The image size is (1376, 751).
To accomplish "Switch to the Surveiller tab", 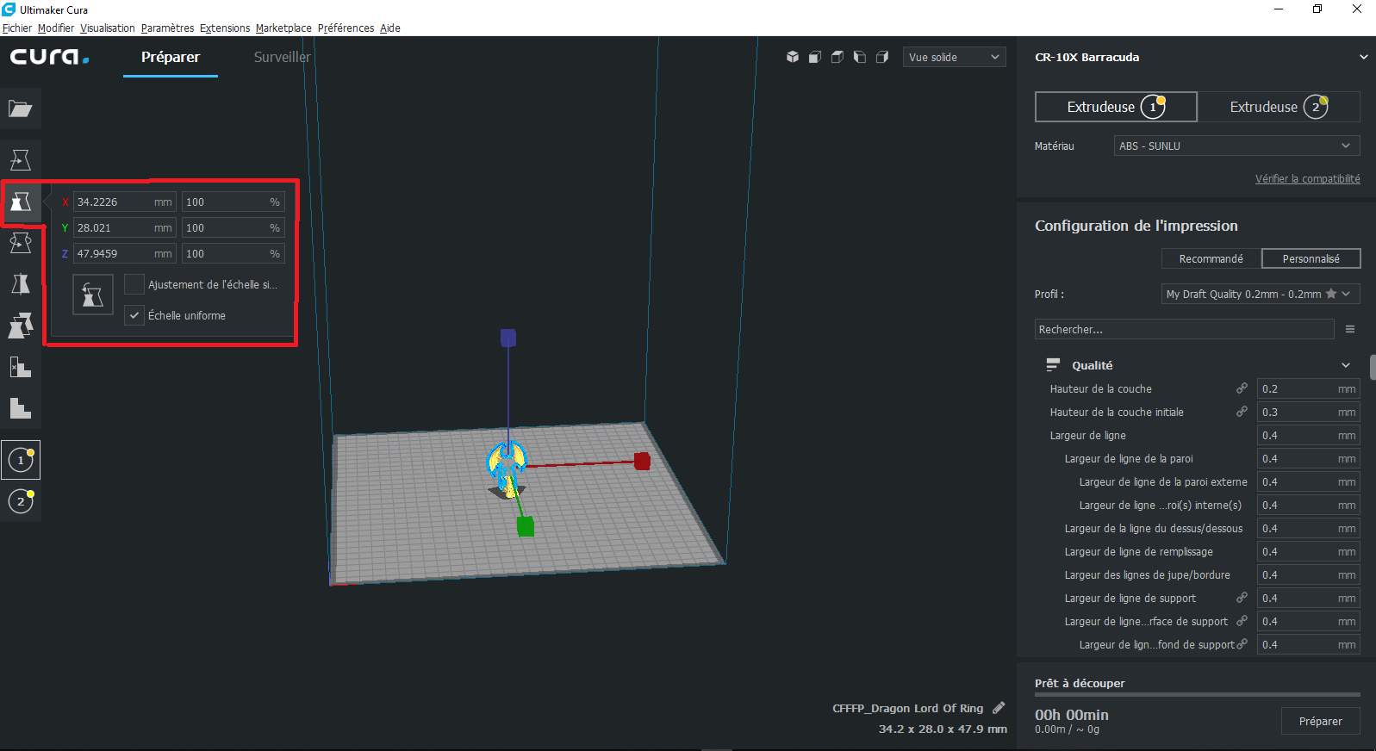I will pos(282,57).
